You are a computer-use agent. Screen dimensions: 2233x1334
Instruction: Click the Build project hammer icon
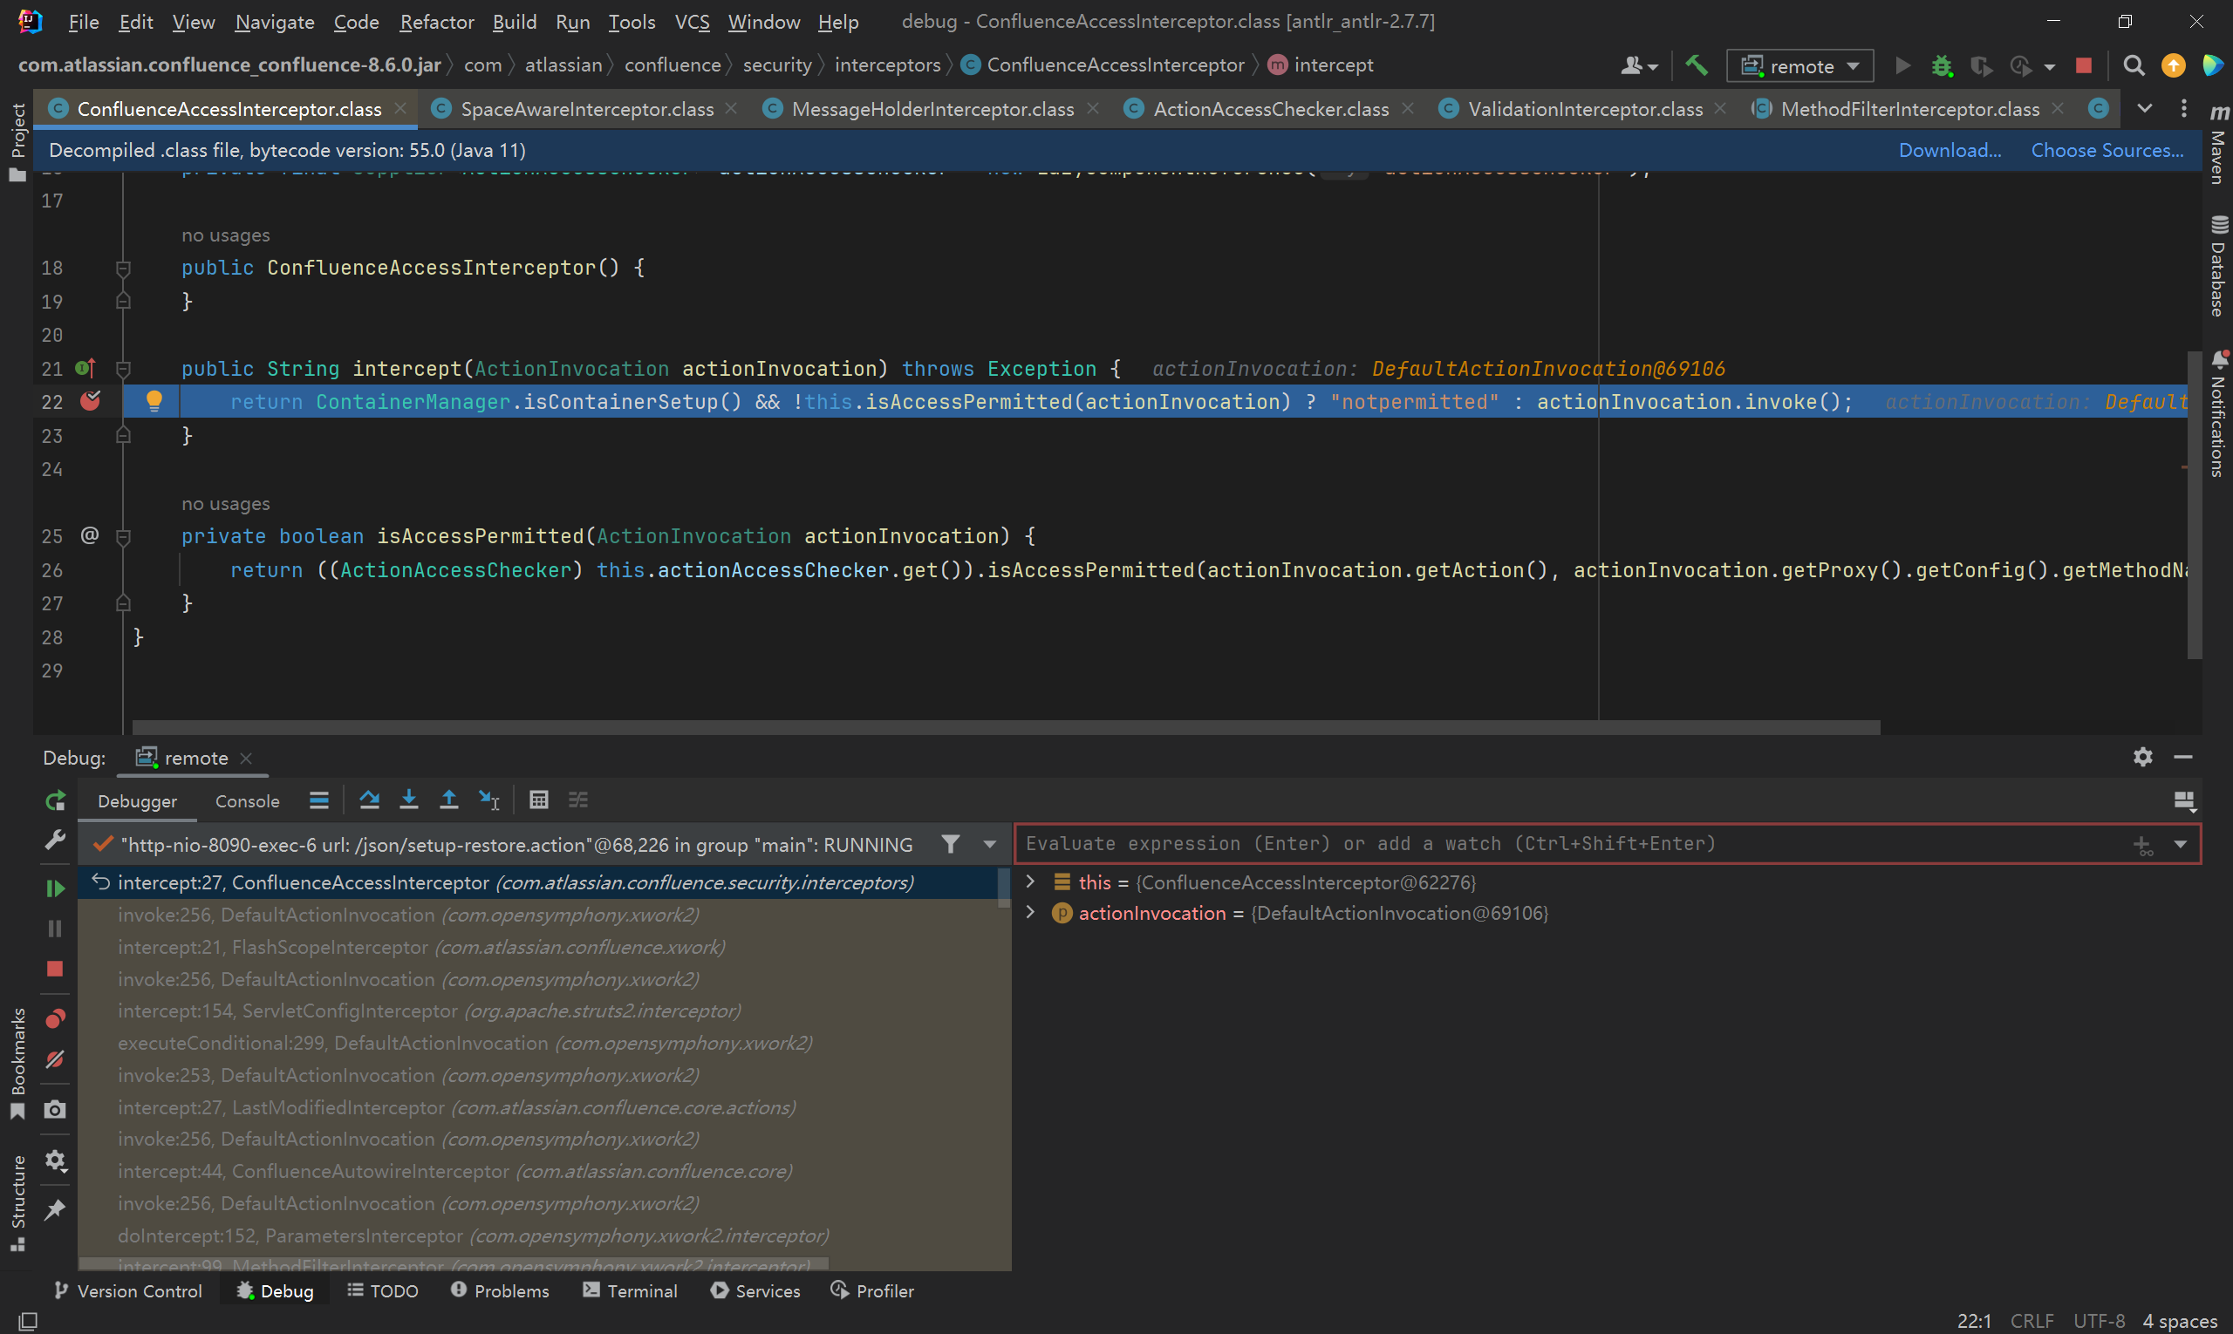point(1696,65)
